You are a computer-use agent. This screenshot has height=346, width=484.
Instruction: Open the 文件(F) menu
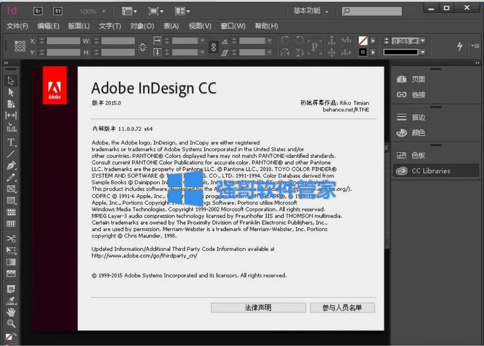point(17,26)
